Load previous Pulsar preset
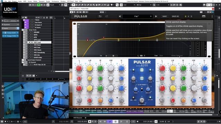 [120, 16]
